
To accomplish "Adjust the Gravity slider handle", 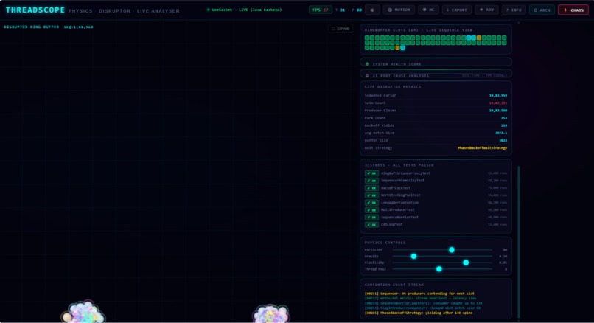I will pyautogui.click(x=413, y=257).
